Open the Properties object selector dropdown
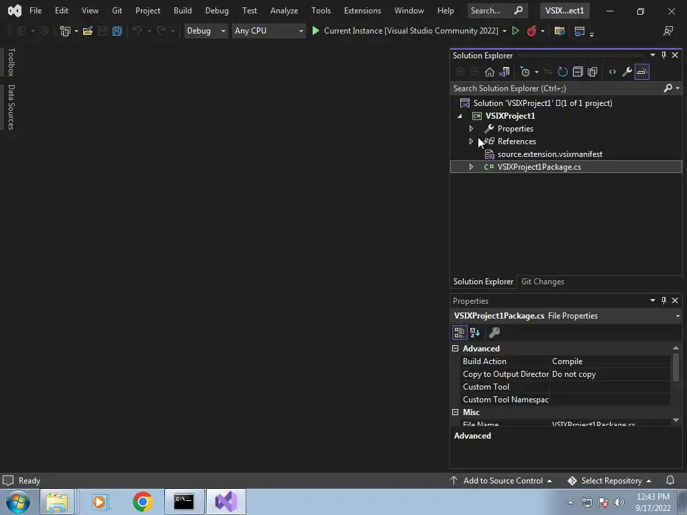Viewport: 687px width, 515px height. tap(678, 317)
